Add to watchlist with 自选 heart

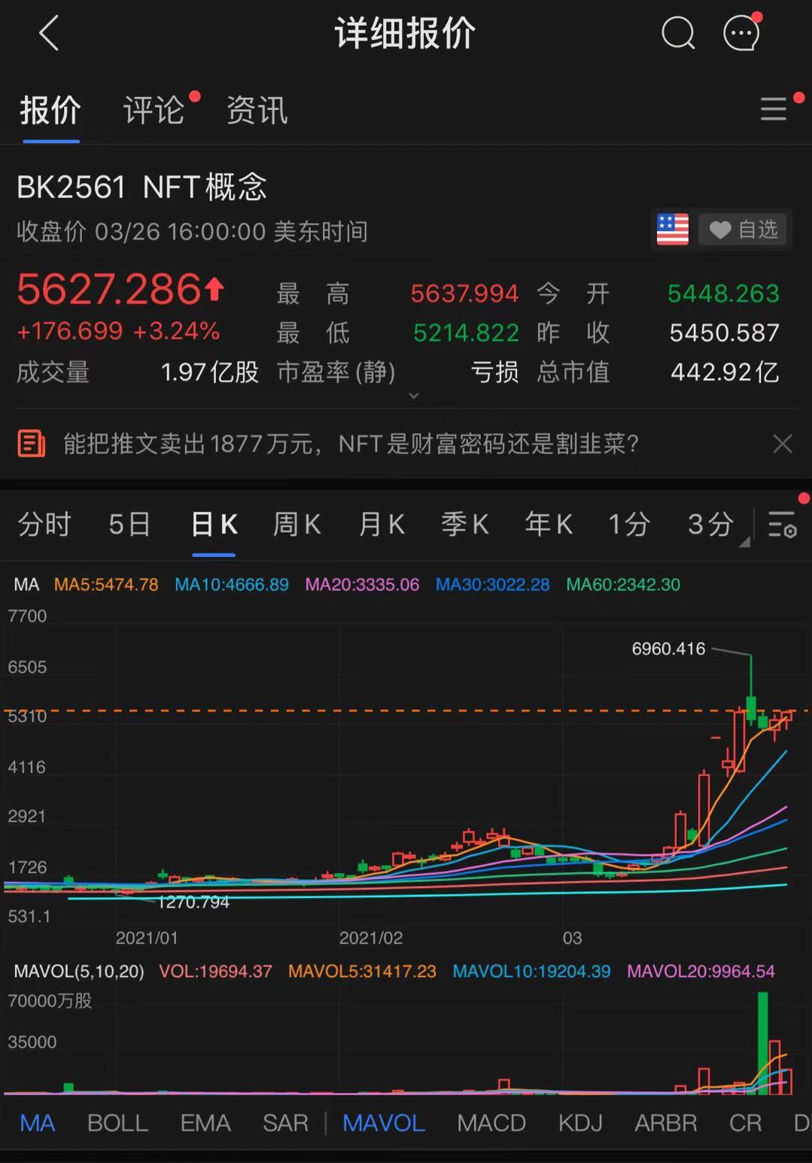click(x=743, y=229)
